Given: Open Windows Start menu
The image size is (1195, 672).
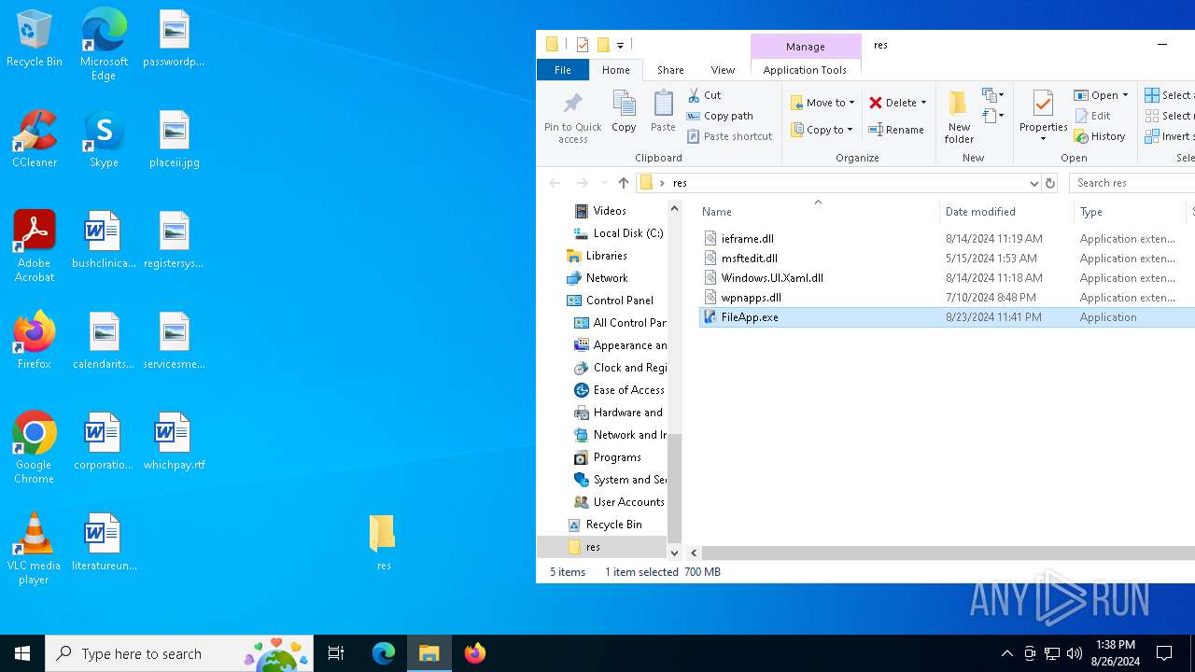Looking at the screenshot, I should pyautogui.click(x=22, y=653).
